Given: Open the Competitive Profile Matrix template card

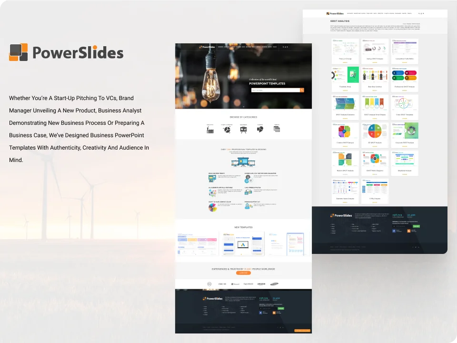Looking at the screenshot, I should point(405,51).
